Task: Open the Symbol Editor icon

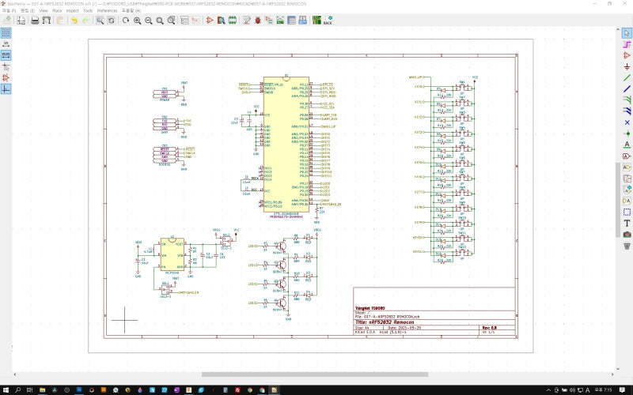Action: (x=210, y=21)
